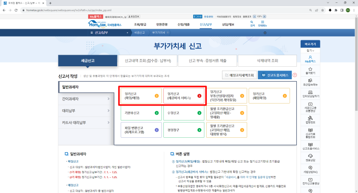358x193 pixels.
Task: Open Chrome's three-dot menu
Action: [354, 10]
